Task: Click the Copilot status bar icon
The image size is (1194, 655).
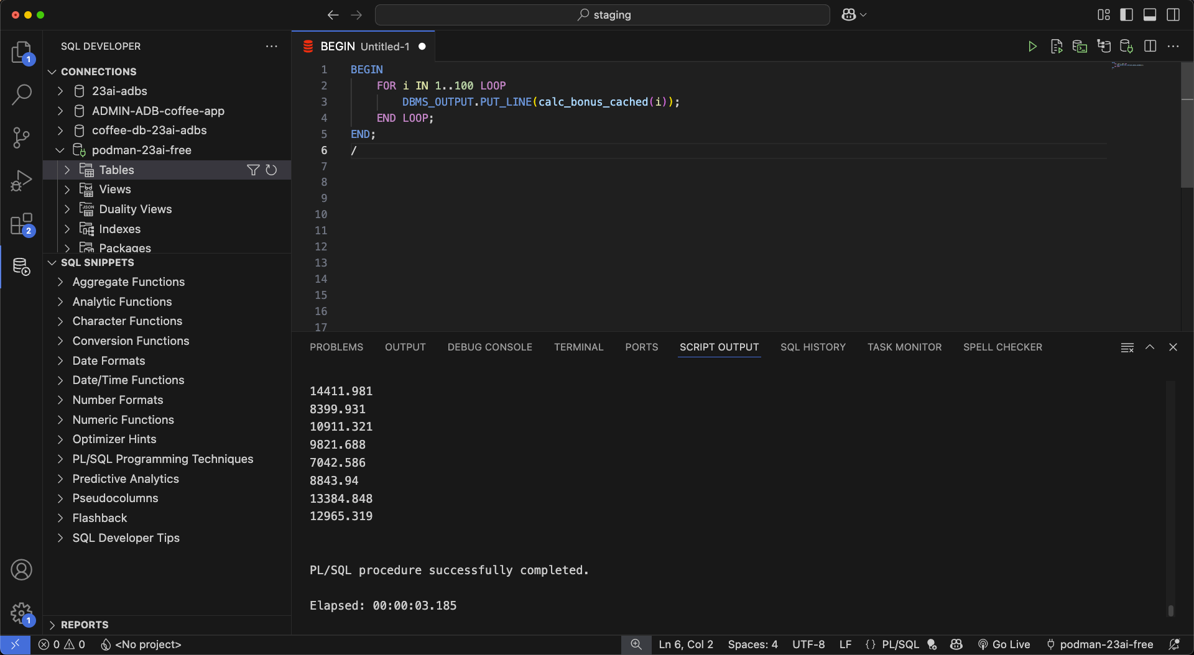Action: click(956, 644)
